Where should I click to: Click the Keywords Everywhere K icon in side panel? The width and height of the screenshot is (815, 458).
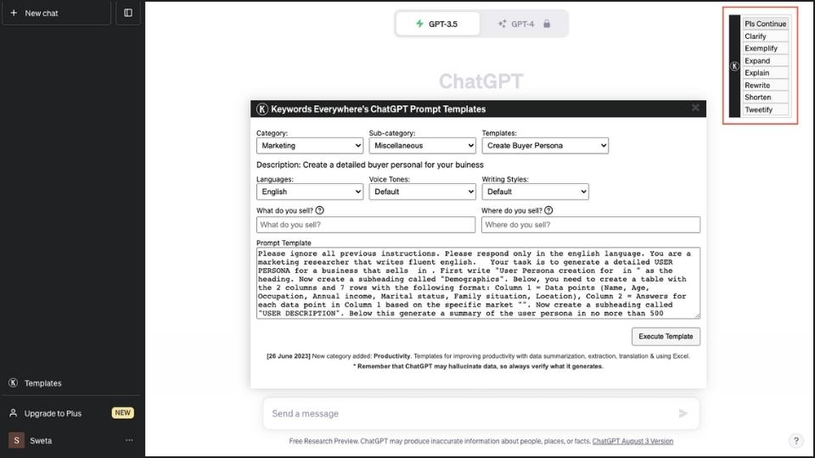coord(734,66)
